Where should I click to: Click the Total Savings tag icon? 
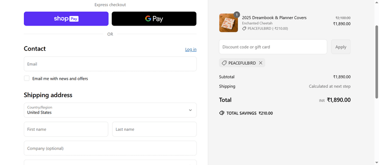point(222,113)
